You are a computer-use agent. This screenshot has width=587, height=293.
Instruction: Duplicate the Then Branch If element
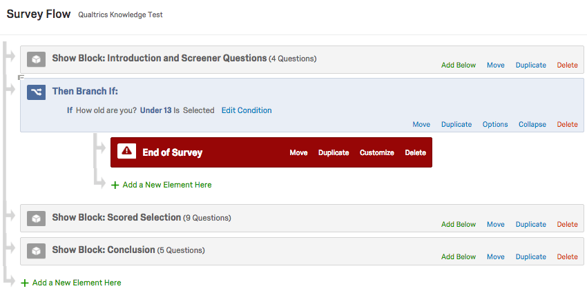tap(456, 125)
